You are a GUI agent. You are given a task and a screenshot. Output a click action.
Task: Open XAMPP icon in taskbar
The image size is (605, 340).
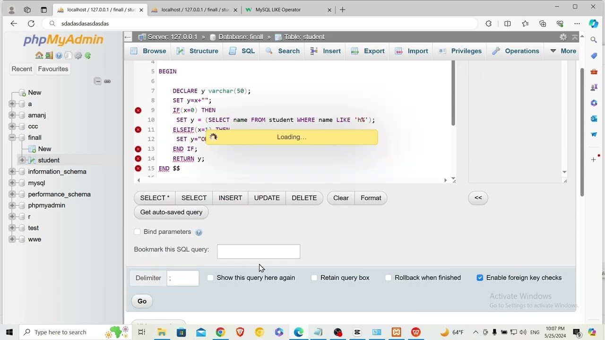click(x=396, y=332)
